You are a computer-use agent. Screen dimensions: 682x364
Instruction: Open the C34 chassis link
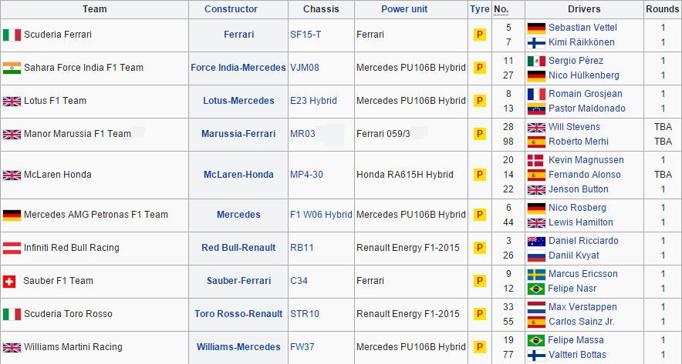click(x=299, y=281)
